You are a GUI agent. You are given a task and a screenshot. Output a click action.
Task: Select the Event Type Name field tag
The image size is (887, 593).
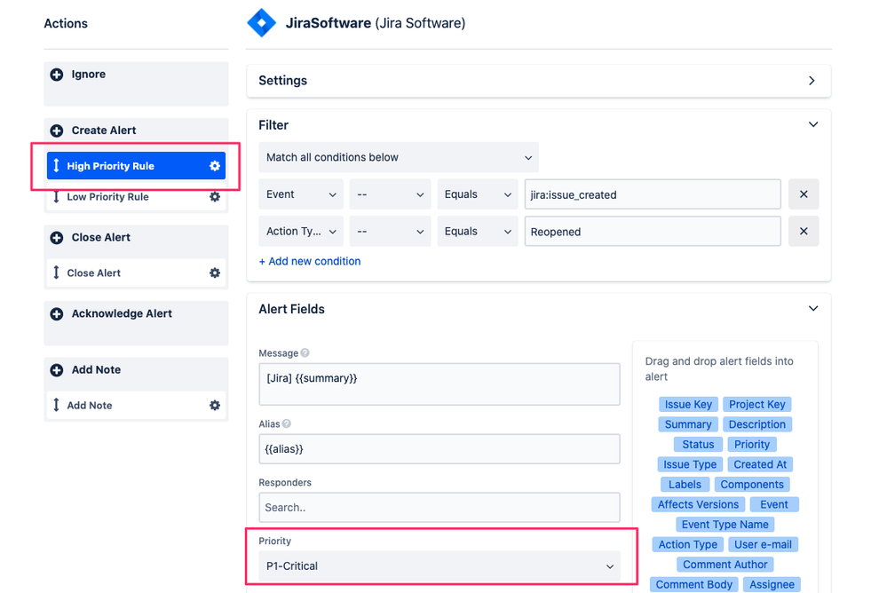725,525
